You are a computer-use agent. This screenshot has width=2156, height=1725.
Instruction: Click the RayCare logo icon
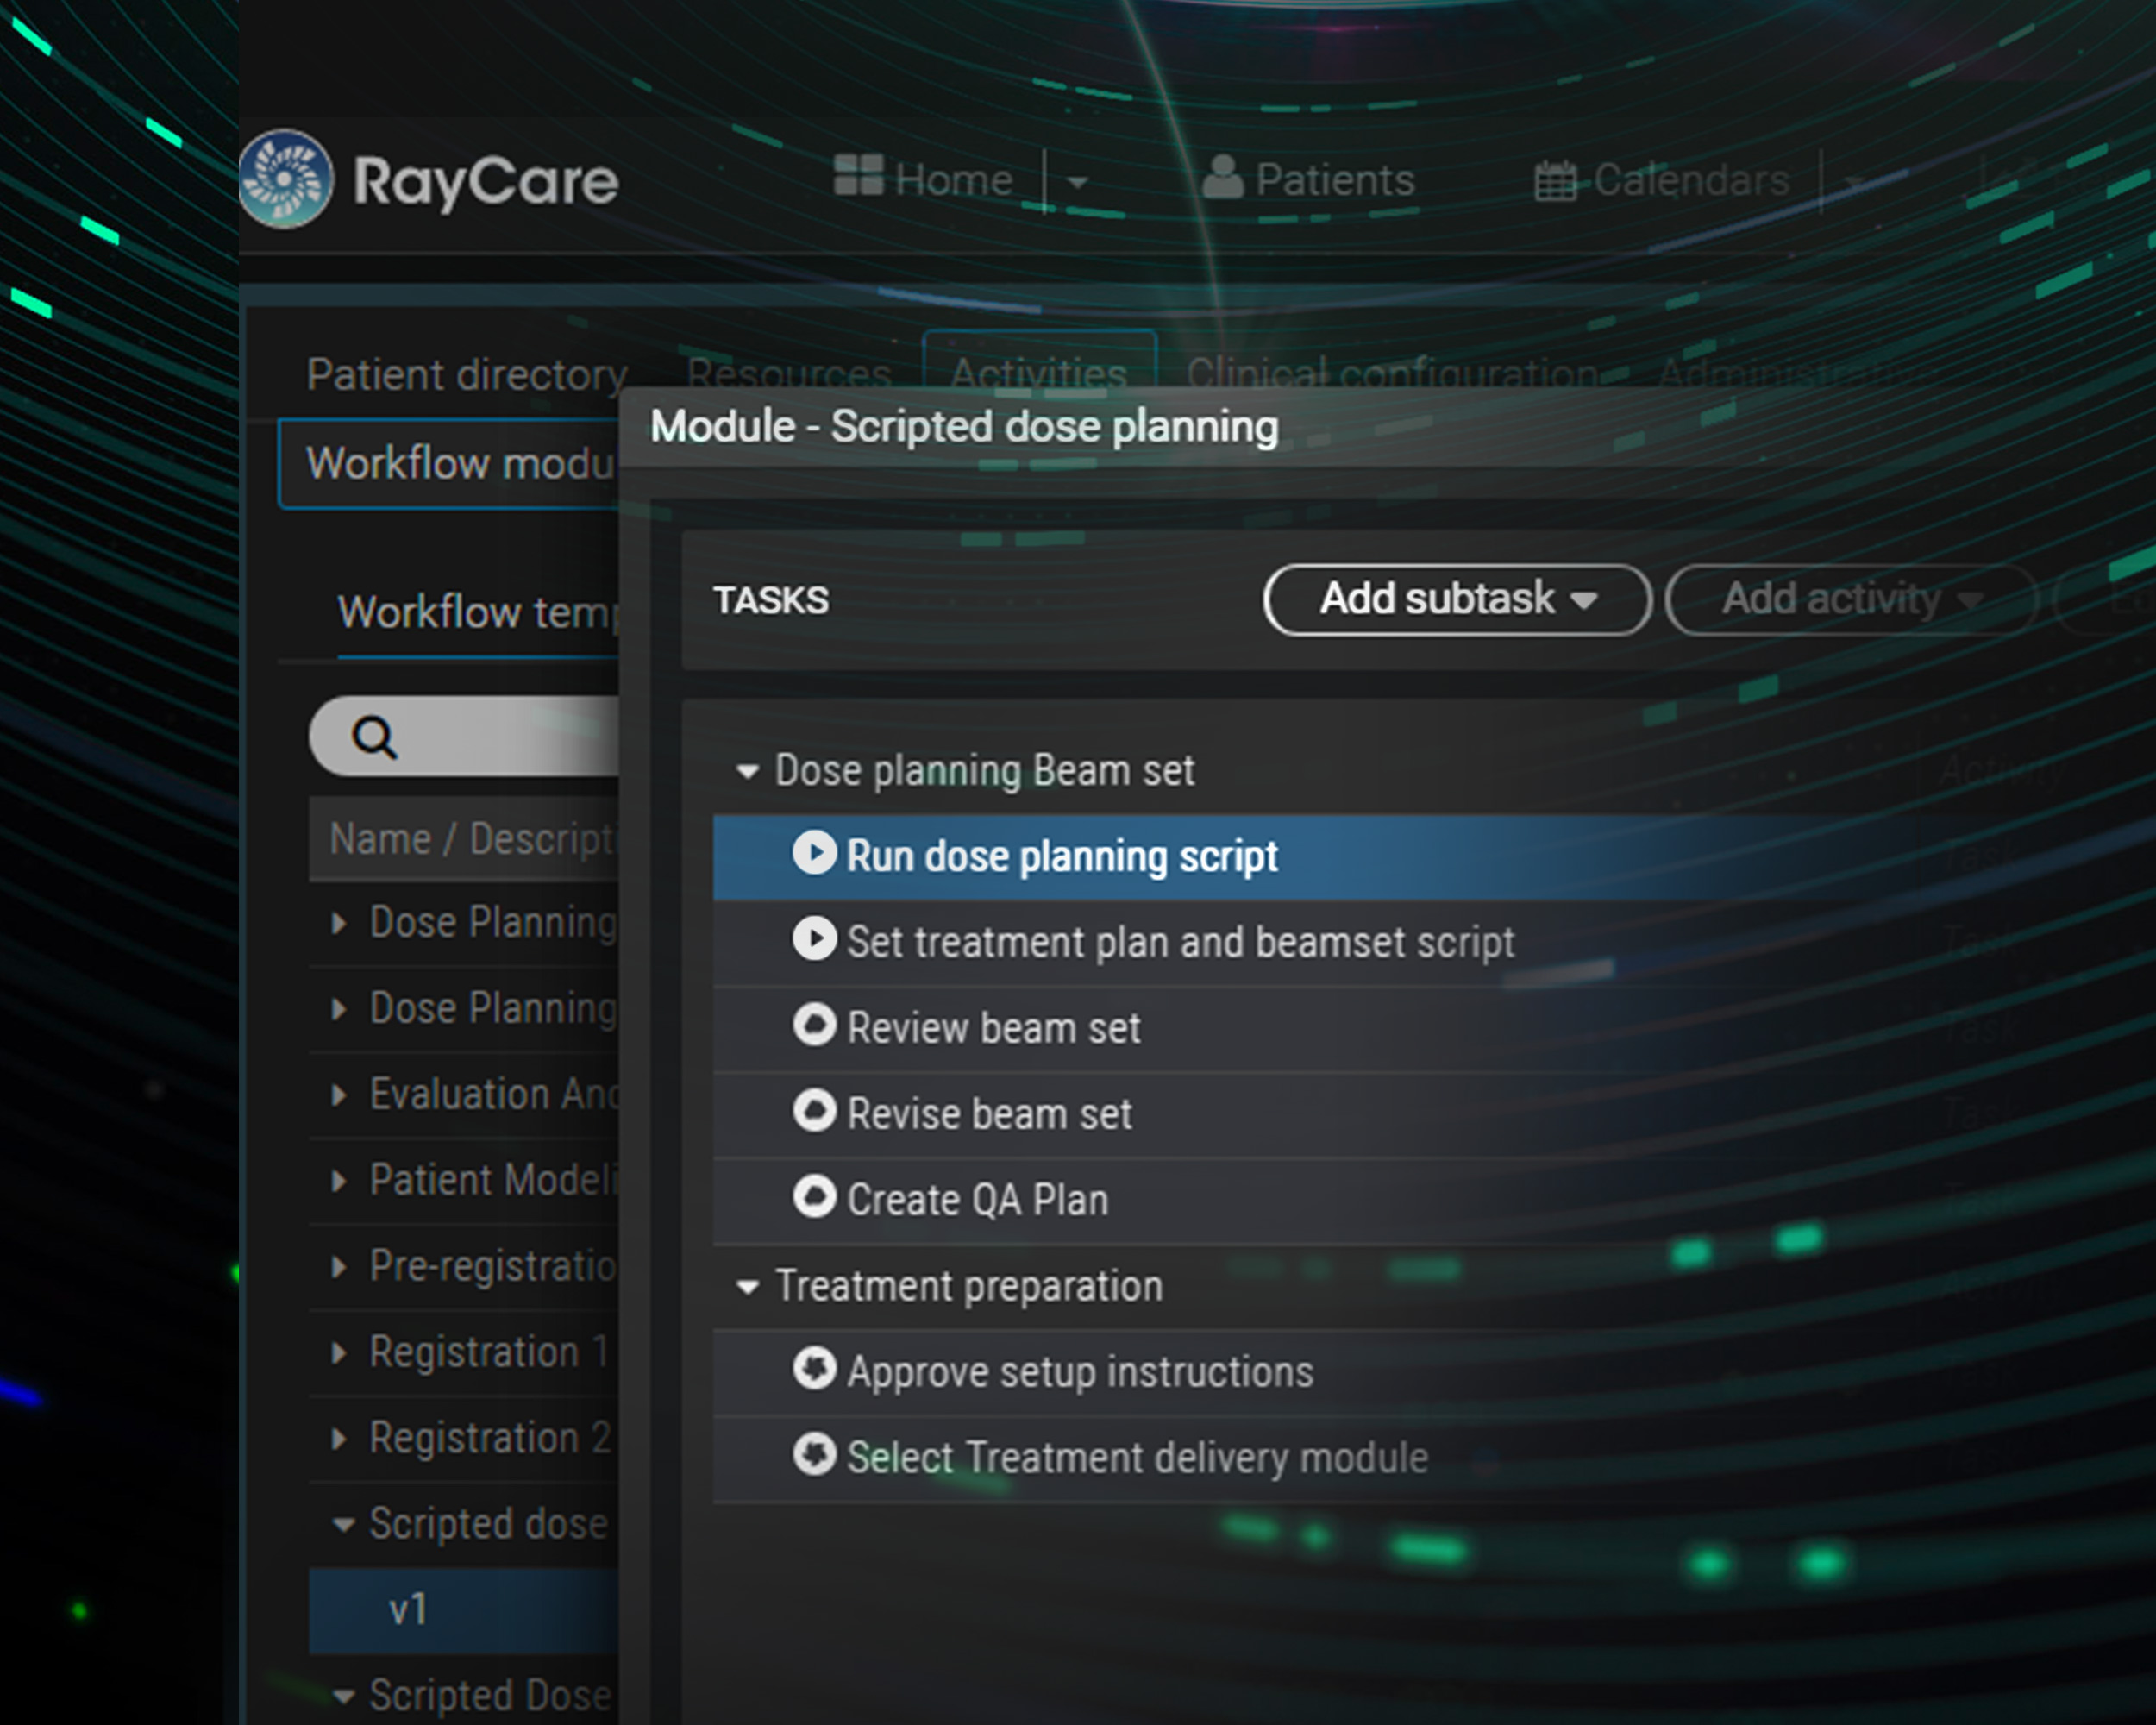pyautogui.click(x=285, y=179)
